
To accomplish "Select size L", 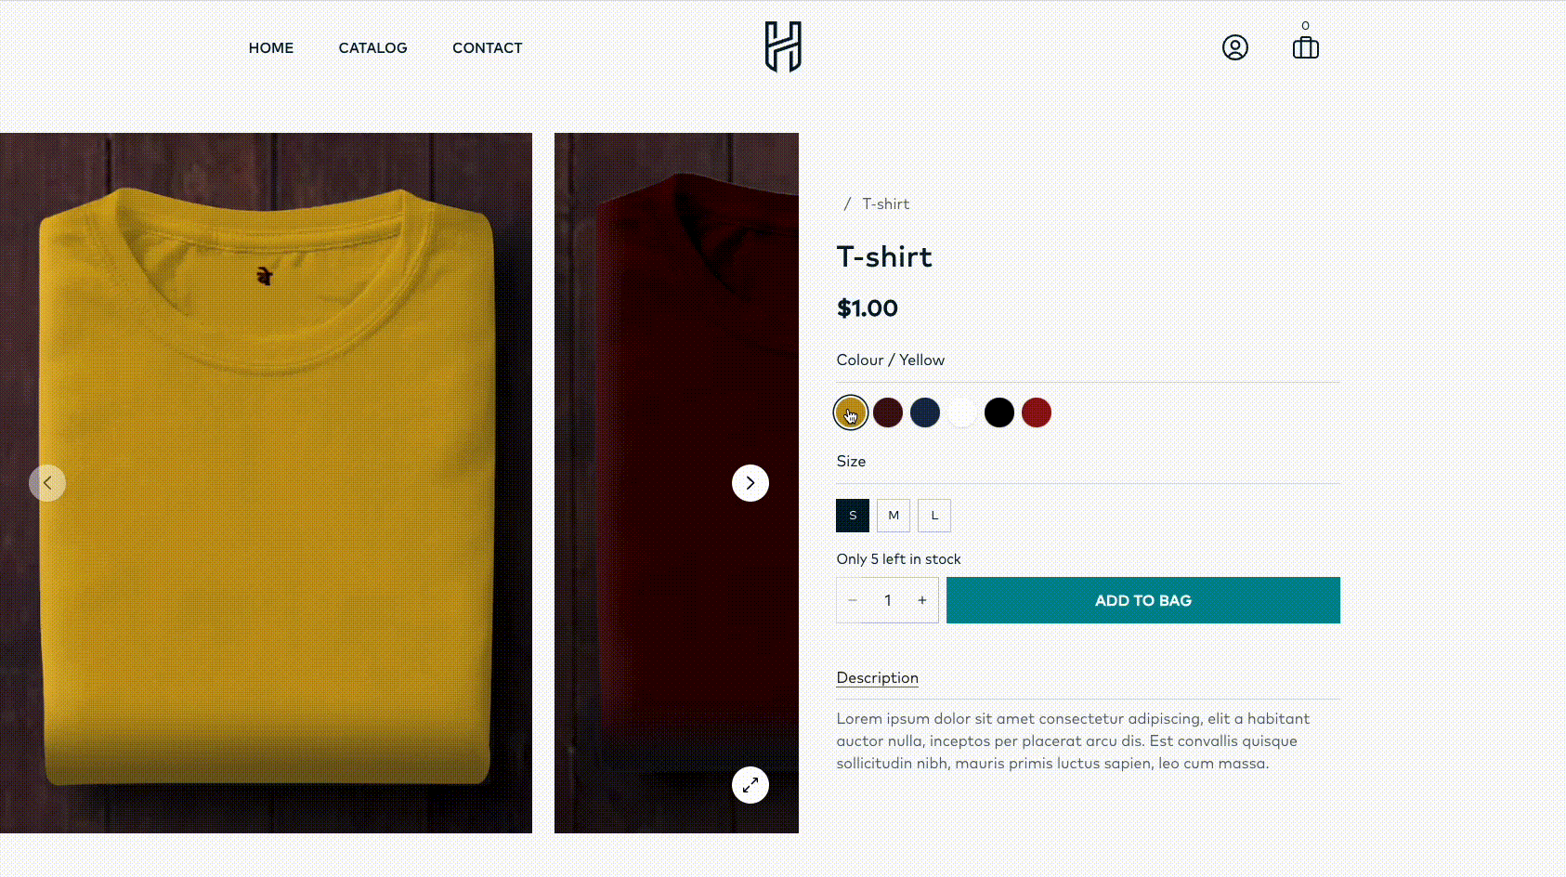I will [x=933, y=515].
